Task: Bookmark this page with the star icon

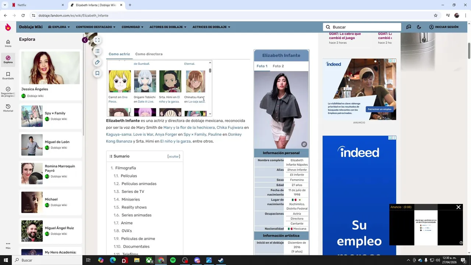Action: point(436,15)
